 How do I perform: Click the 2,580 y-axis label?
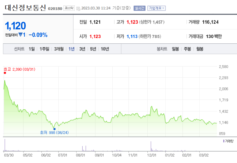224,67
